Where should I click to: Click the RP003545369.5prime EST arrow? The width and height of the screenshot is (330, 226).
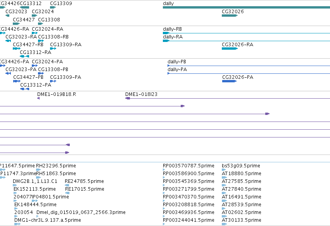pyautogui.click(x=164, y=185)
